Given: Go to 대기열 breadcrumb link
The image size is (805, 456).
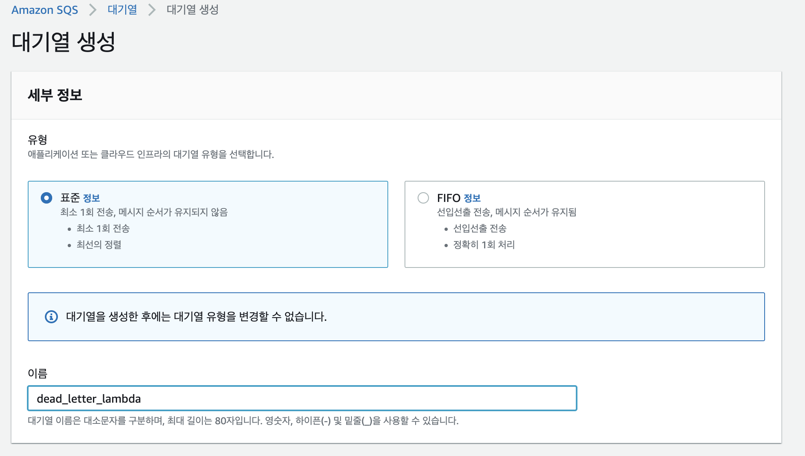Looking at the screenshot, I should click(x=122, y=10).
